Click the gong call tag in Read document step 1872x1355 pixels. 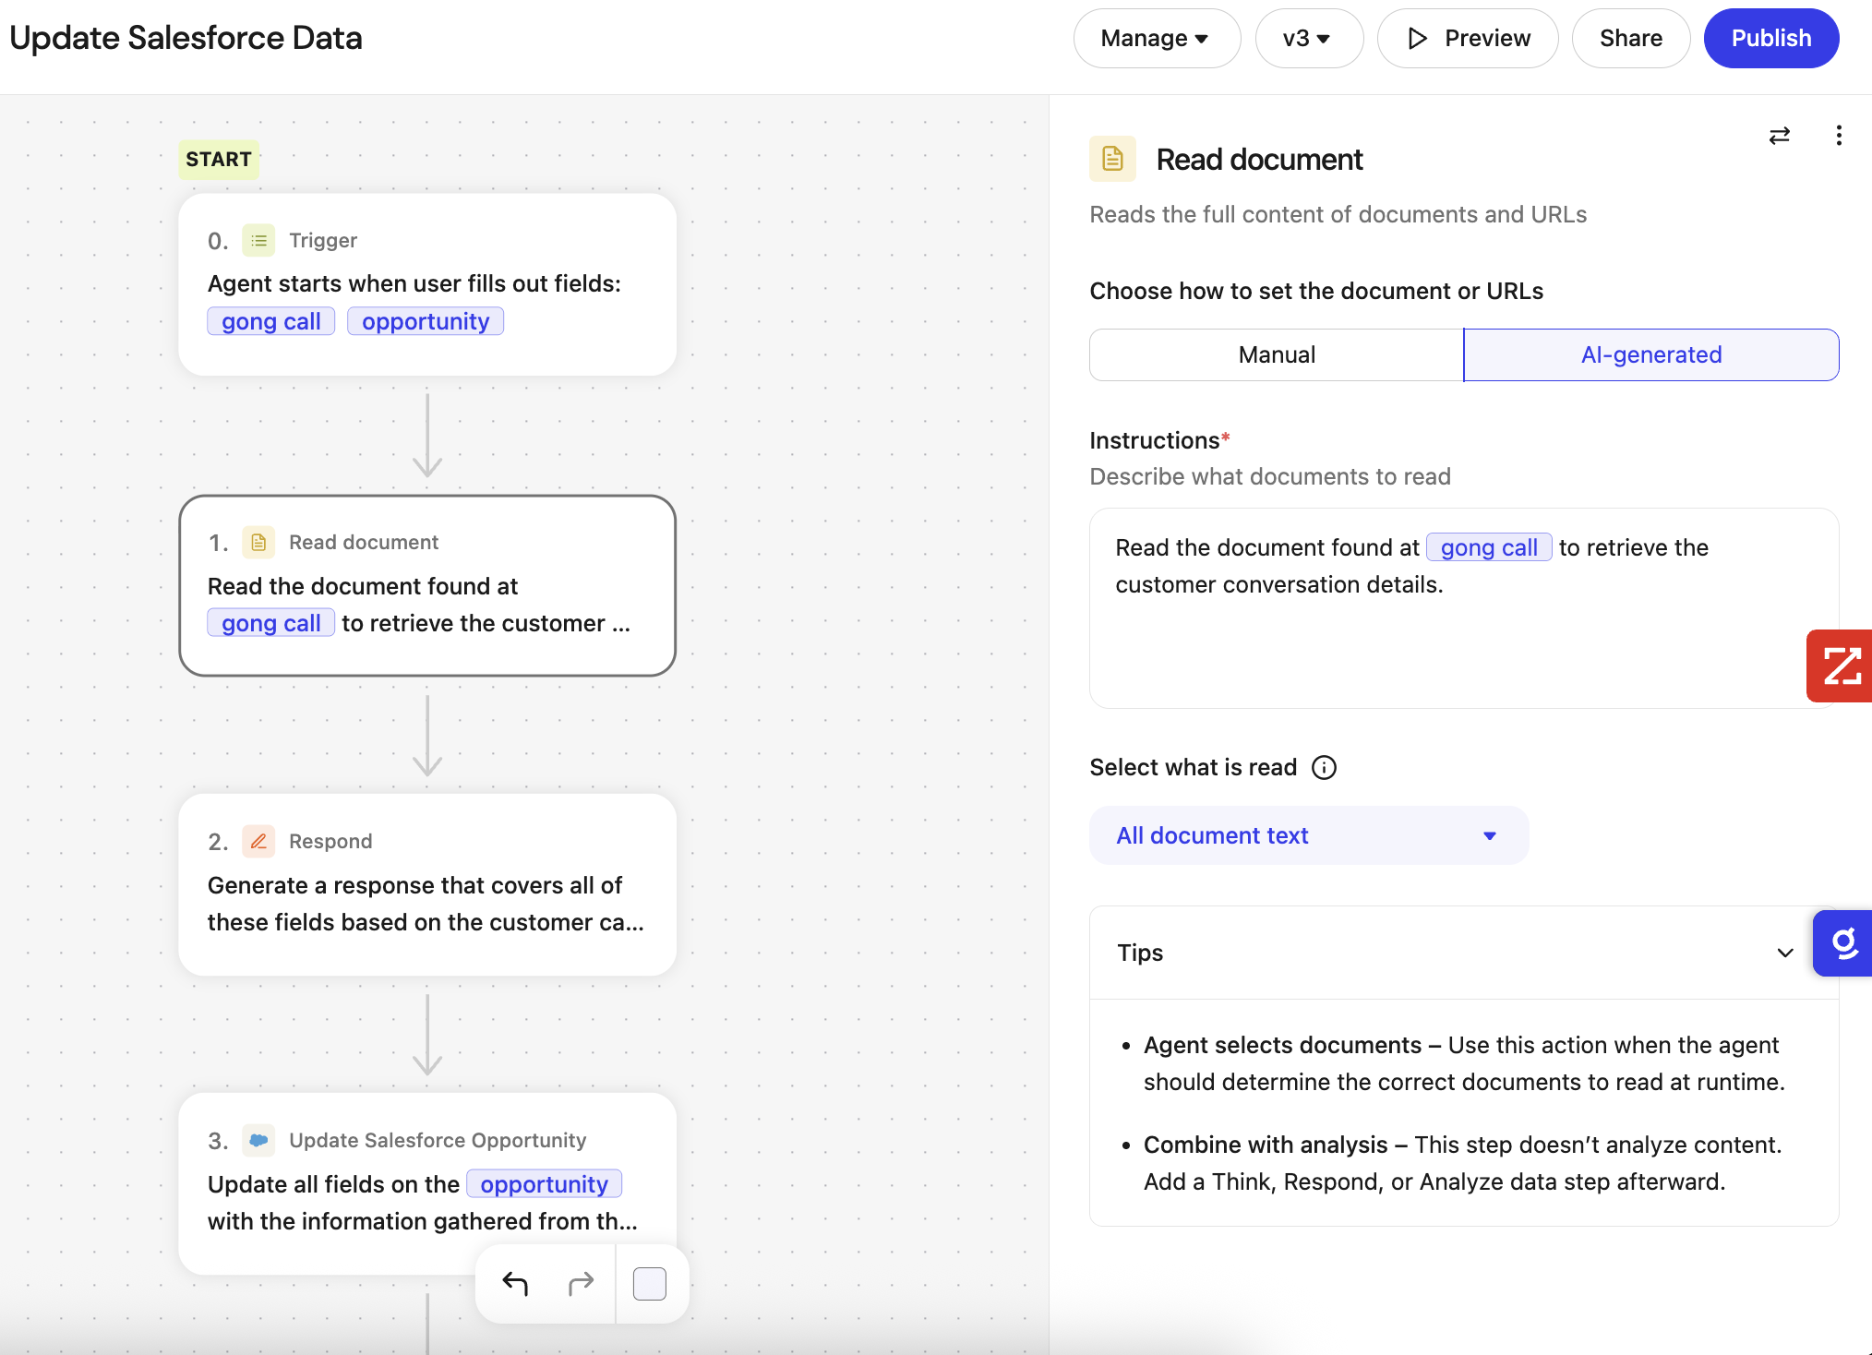click(271, 623)
